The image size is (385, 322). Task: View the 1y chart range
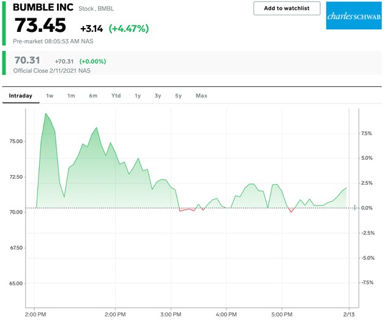(x=138, y=95)
